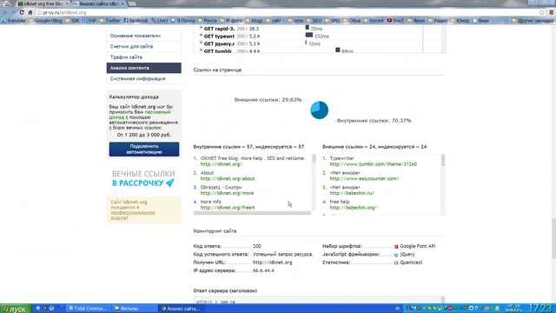556x313 pixels.
Task: Switch to Total Commander taskbar button
Action: coord(89,309)
